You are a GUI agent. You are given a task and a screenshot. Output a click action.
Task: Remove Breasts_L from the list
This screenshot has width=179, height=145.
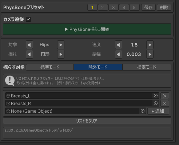[165, 96]
